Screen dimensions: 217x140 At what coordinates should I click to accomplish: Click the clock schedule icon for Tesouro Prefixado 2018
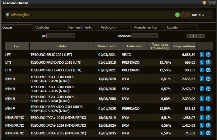[208, 62]
